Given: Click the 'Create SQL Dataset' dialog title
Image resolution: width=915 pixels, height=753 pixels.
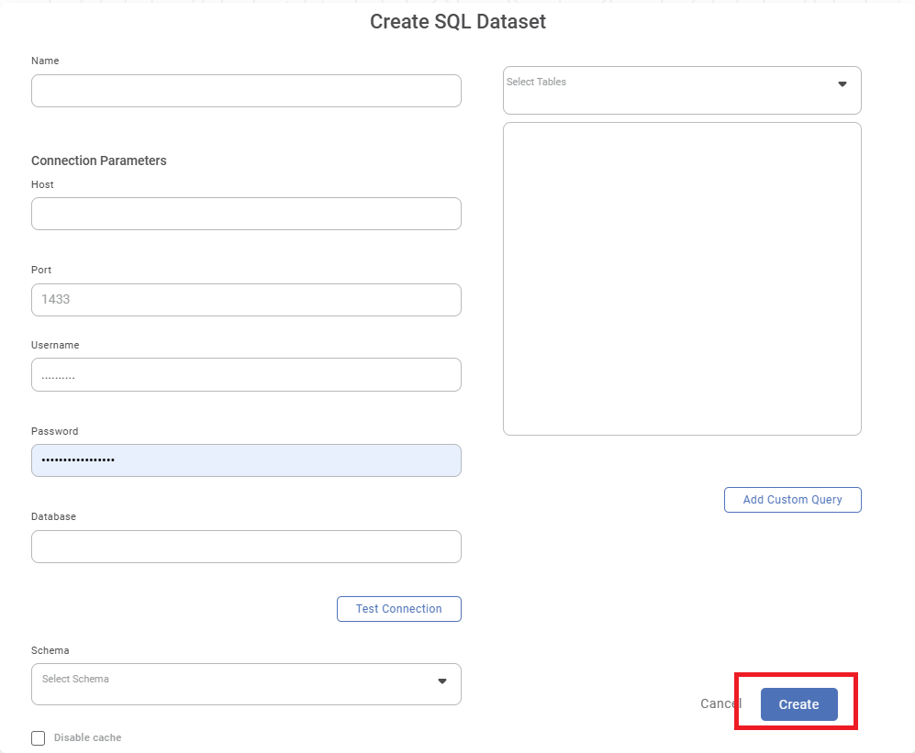Looking at the screenshot, I should coord(457,22).
